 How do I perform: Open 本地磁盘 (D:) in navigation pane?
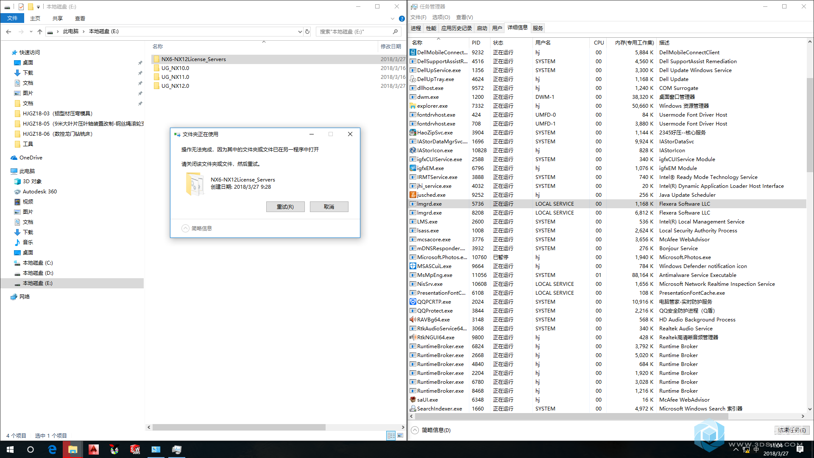point(38,273)
